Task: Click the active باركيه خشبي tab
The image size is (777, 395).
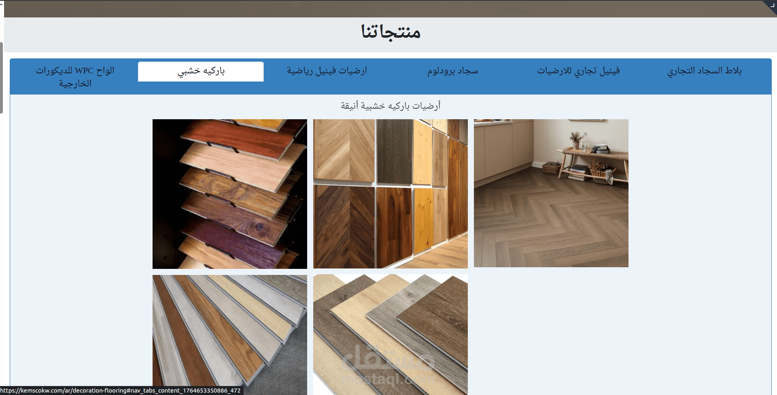Action: [201, 71]
